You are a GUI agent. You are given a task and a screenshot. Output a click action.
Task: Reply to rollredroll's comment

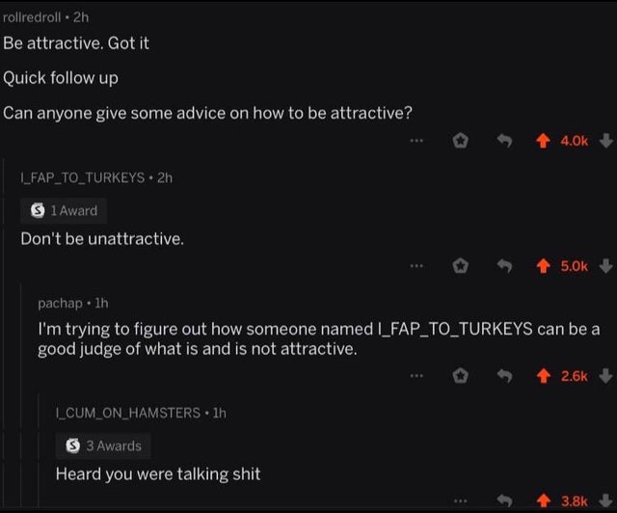[x=504, y=140]
